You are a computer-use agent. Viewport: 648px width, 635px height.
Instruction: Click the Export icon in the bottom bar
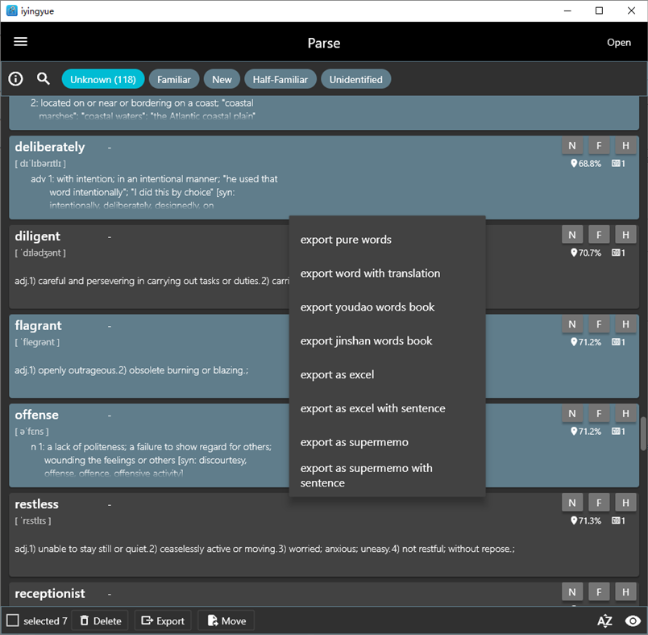146,620
